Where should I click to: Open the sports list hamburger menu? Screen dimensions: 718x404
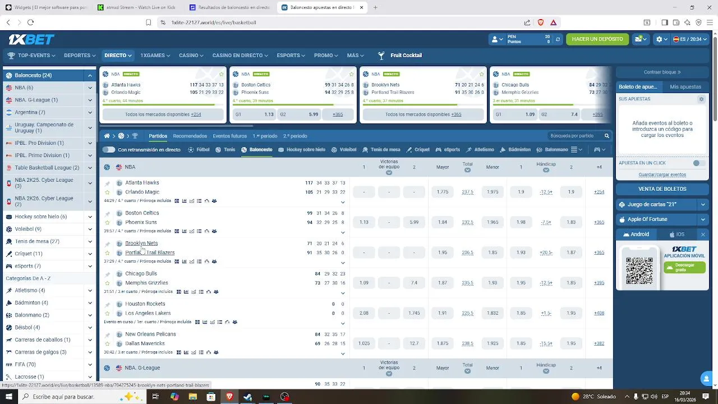[x=576, y=150]
